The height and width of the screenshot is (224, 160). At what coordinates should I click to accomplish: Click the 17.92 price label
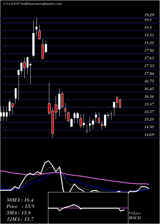(149, 51)
